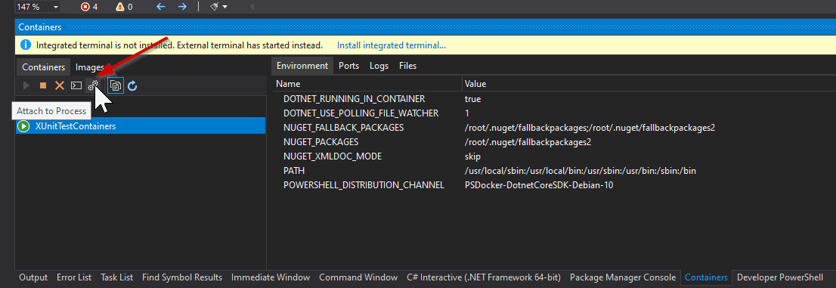Open the dropdown arrow next to the broom icon
This screenshot has width=836, height=288.
[x=224, y=7]
